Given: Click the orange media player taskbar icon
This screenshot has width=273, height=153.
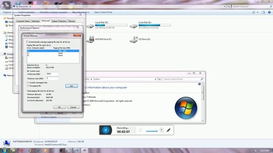Looking at the screenshot, I should [45, 150].
